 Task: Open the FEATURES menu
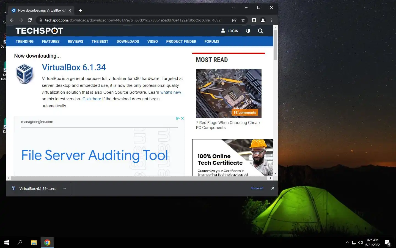pyautogui.click(x=51, y=41)
